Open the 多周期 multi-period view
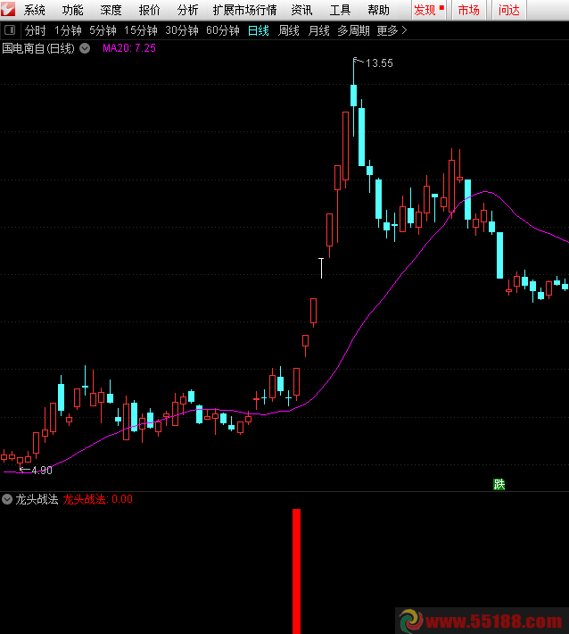Viewport: 569px width, 634px height. point(353,30)
